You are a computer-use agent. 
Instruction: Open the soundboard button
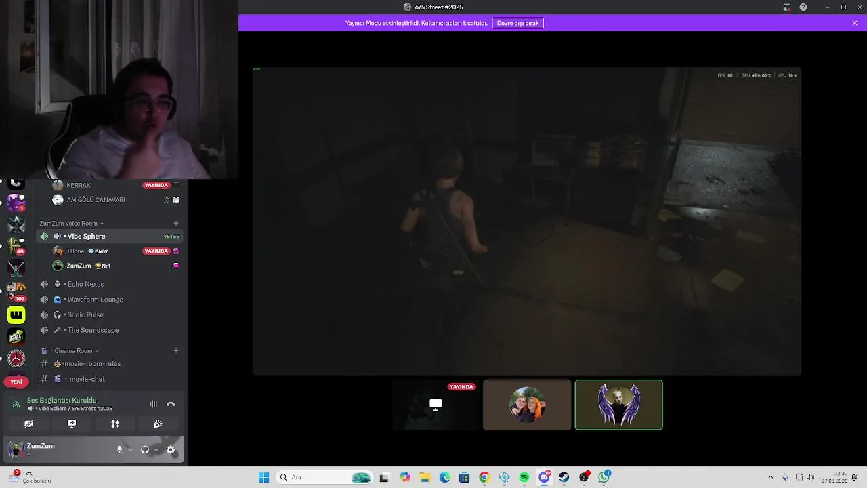tap(158, 424)
